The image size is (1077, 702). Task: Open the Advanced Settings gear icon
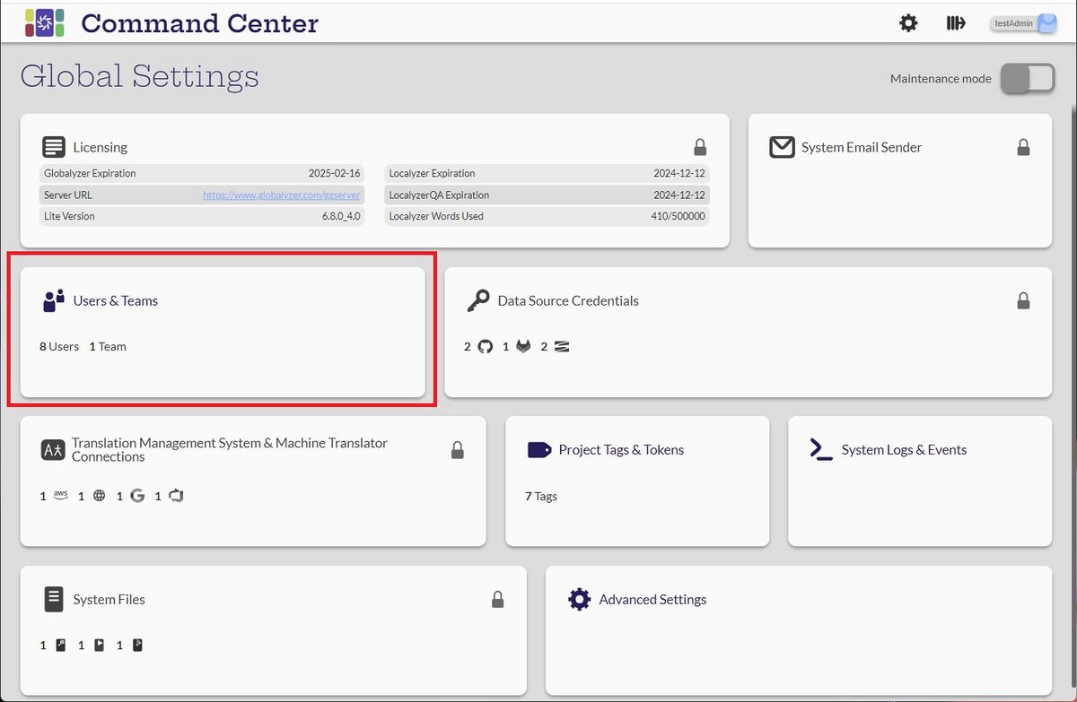(x=580, y=599)
